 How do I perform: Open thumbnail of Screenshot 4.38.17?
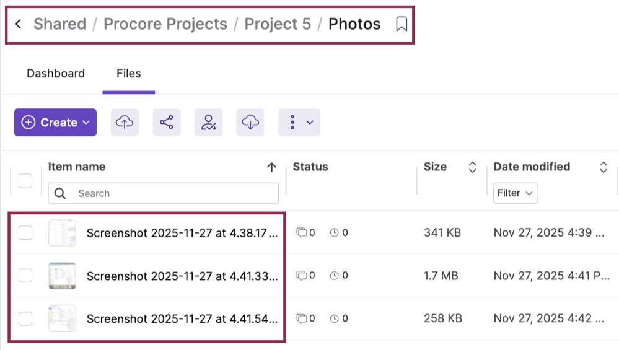(62, 233)
